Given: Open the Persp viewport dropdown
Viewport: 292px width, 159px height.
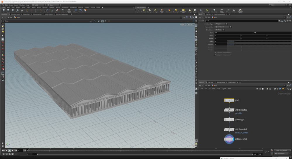Looking at the screenshot, I should tap(183, 24).
